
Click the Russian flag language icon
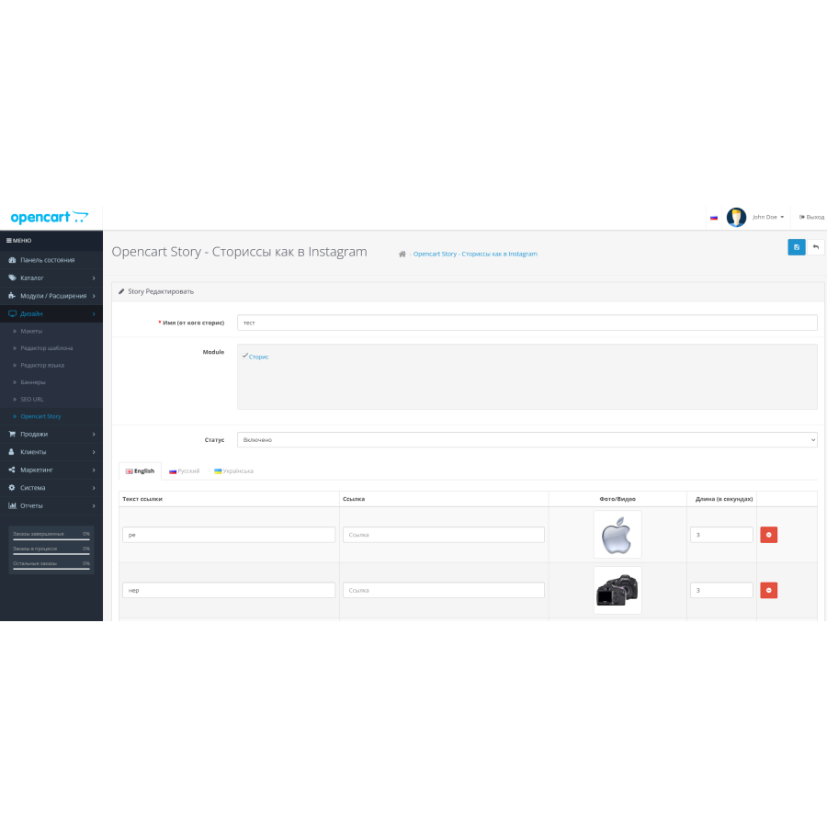[x=714, y=217]
